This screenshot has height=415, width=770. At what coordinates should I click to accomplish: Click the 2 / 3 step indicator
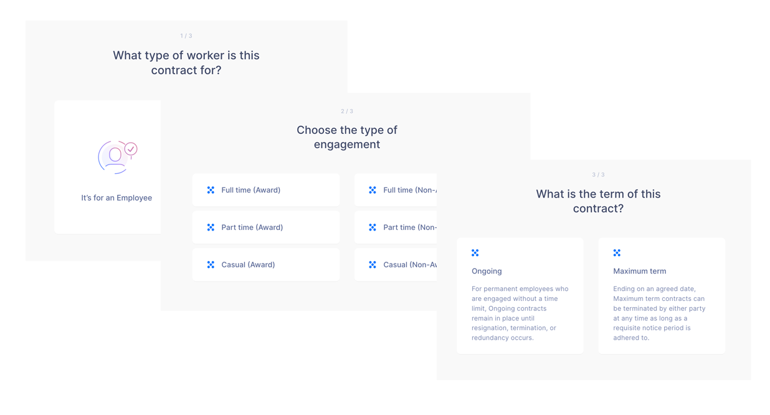pyautogui.click(x=347, y=112)
